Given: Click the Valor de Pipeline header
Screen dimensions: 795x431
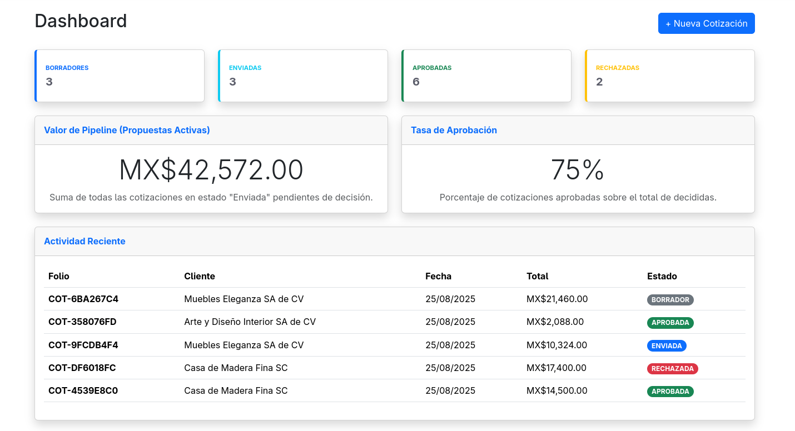Looking at the screenshot, I should click(127, 130).
